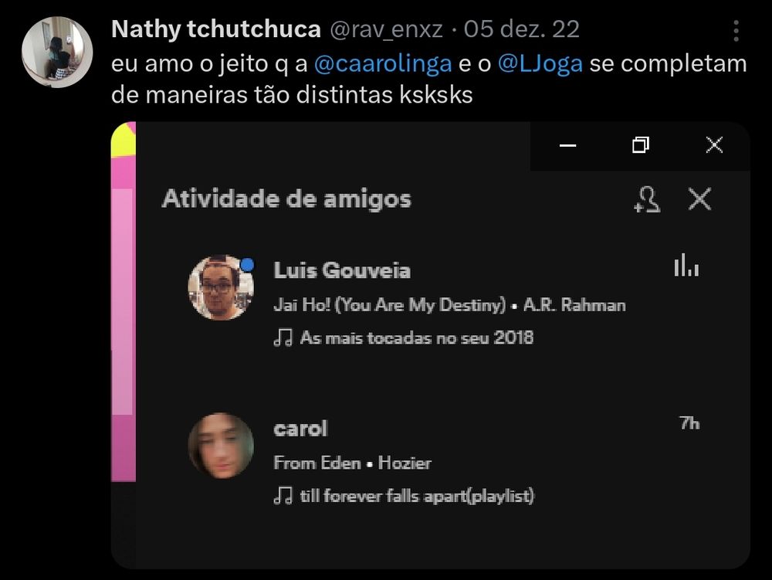Click the music note icon before till forever falls apart
The width and height of the screenshot is (772, 580).
283,496
